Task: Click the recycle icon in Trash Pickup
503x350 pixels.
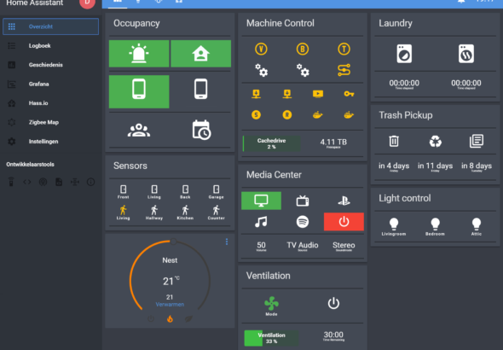Action: [x=436, y=141]
